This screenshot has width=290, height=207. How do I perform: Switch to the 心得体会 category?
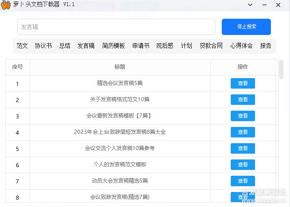[241, 46]
